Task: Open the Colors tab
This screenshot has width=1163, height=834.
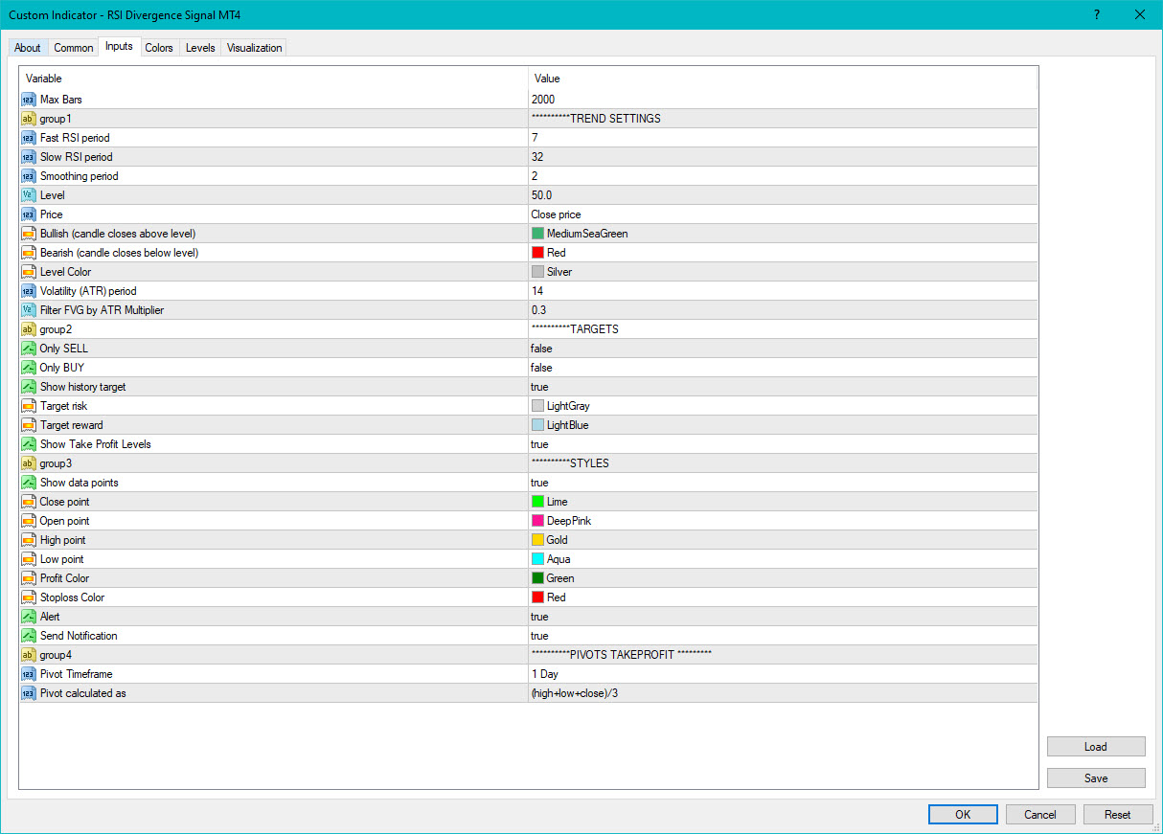Action: 159,48
